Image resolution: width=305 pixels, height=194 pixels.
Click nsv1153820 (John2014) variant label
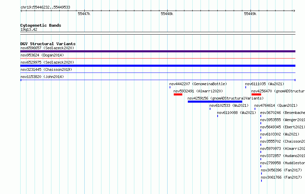(42, 77)
